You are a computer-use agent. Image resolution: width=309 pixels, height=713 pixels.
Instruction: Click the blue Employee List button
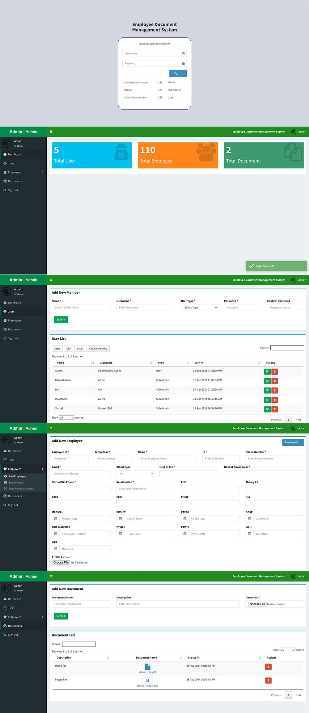293,442
